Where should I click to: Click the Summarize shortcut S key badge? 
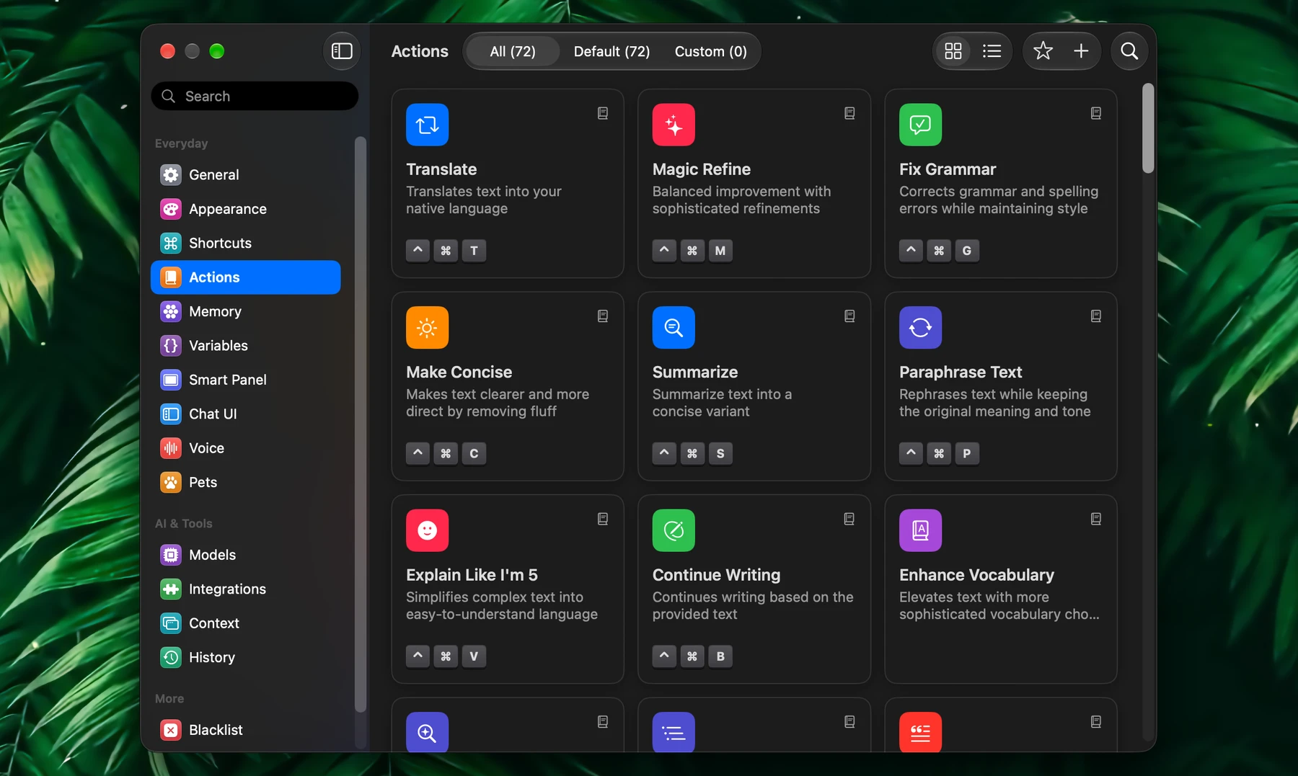[x=720, y=453]
